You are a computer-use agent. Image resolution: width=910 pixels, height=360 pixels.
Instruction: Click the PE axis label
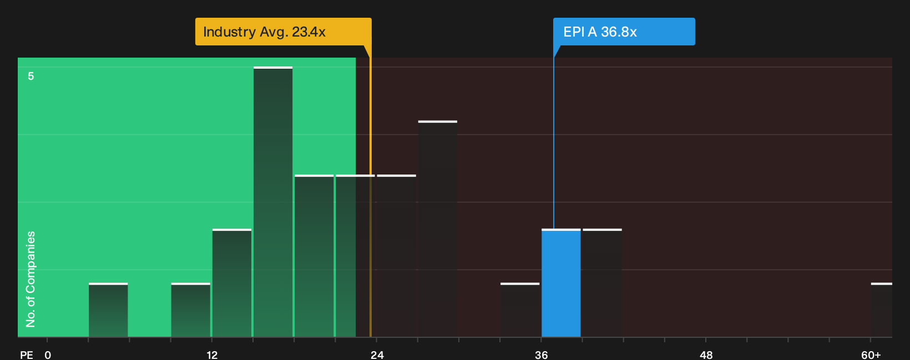pos(27,354)
